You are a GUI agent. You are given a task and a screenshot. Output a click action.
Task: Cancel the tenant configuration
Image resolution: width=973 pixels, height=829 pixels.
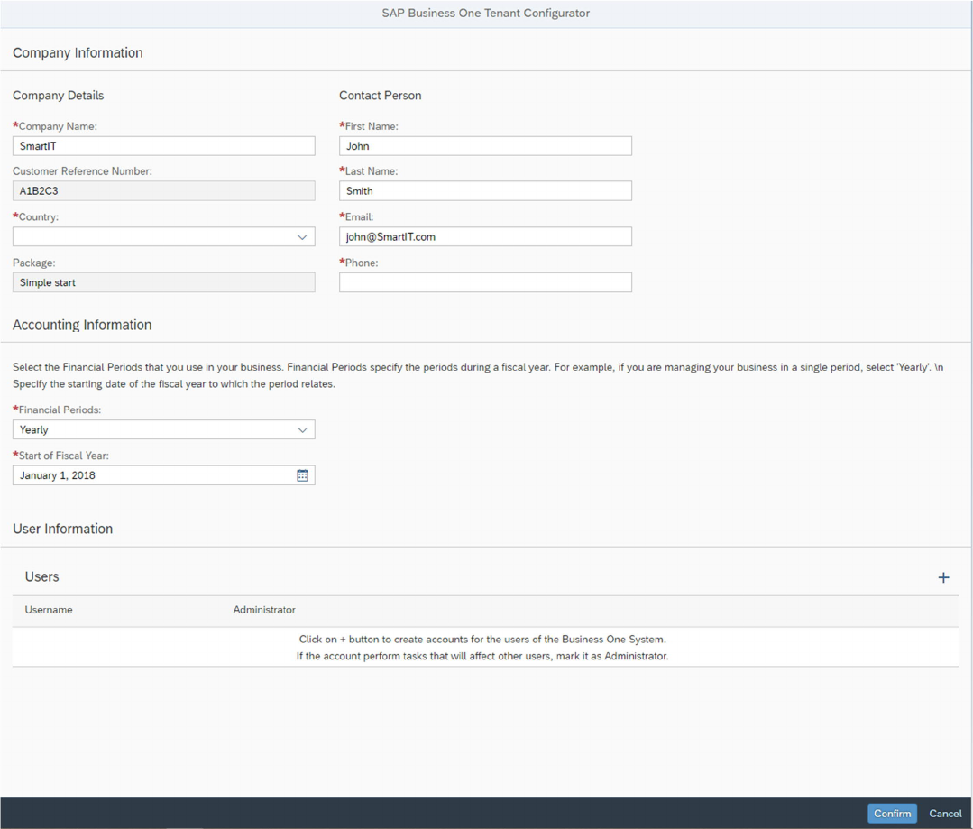pos(945,814)
